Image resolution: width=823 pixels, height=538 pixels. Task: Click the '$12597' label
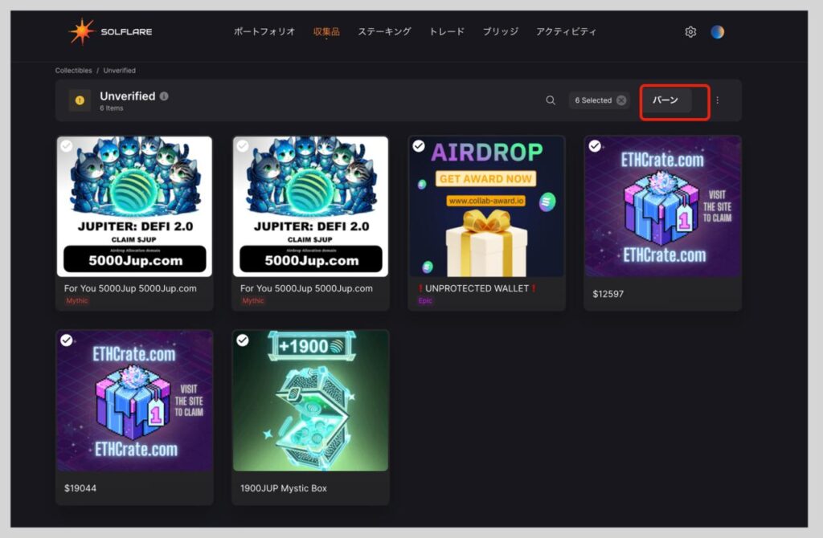(x=608, y=294)
